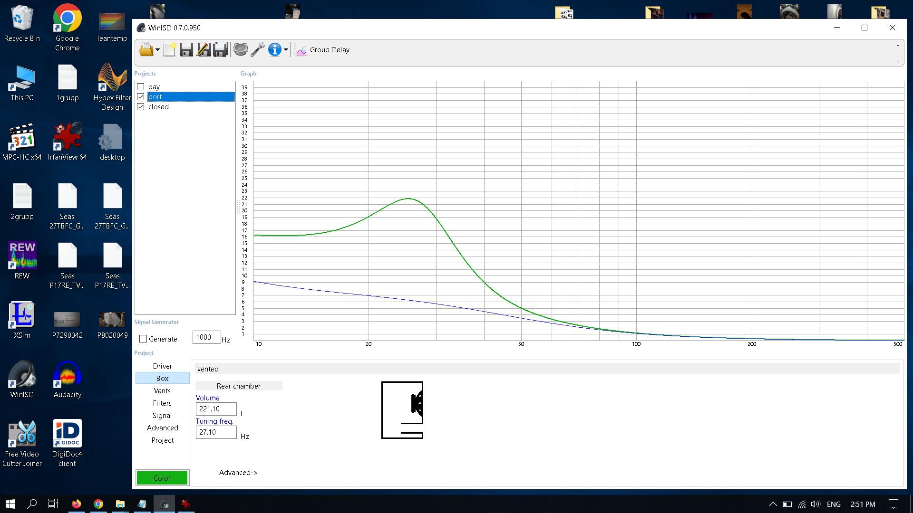Click the blue info icon
The image size is (913, 513).
tap(274, 50)
